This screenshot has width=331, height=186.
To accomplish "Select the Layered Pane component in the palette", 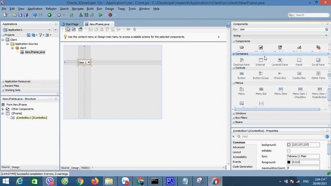I will point(280,62).
